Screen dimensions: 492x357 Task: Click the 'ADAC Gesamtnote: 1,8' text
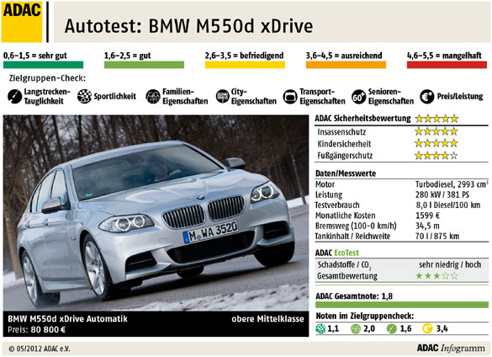(354, 296)
